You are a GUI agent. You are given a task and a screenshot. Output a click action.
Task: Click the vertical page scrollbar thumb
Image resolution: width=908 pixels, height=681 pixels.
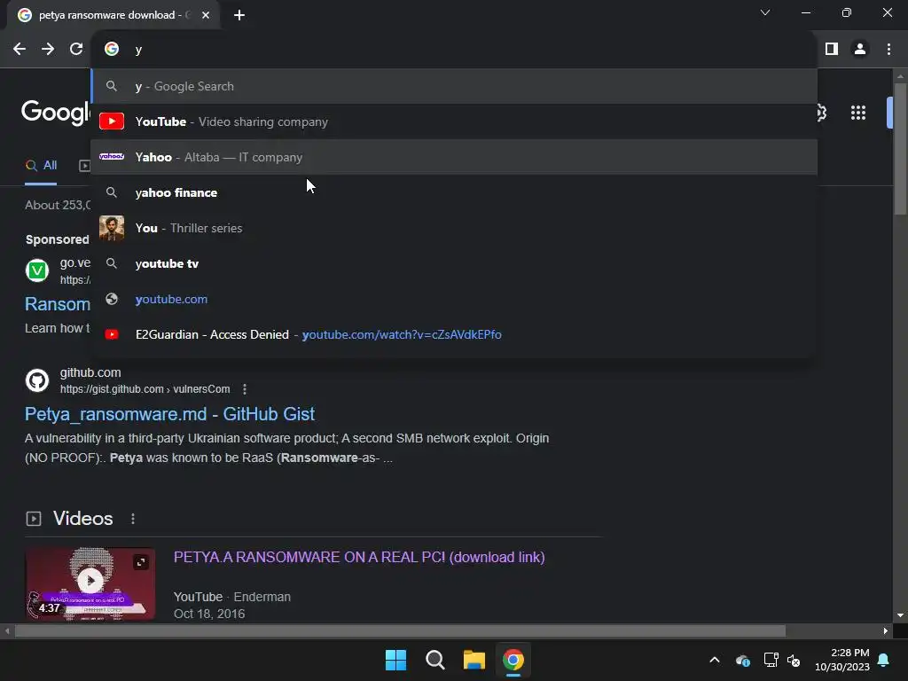[x=900, y=148]
